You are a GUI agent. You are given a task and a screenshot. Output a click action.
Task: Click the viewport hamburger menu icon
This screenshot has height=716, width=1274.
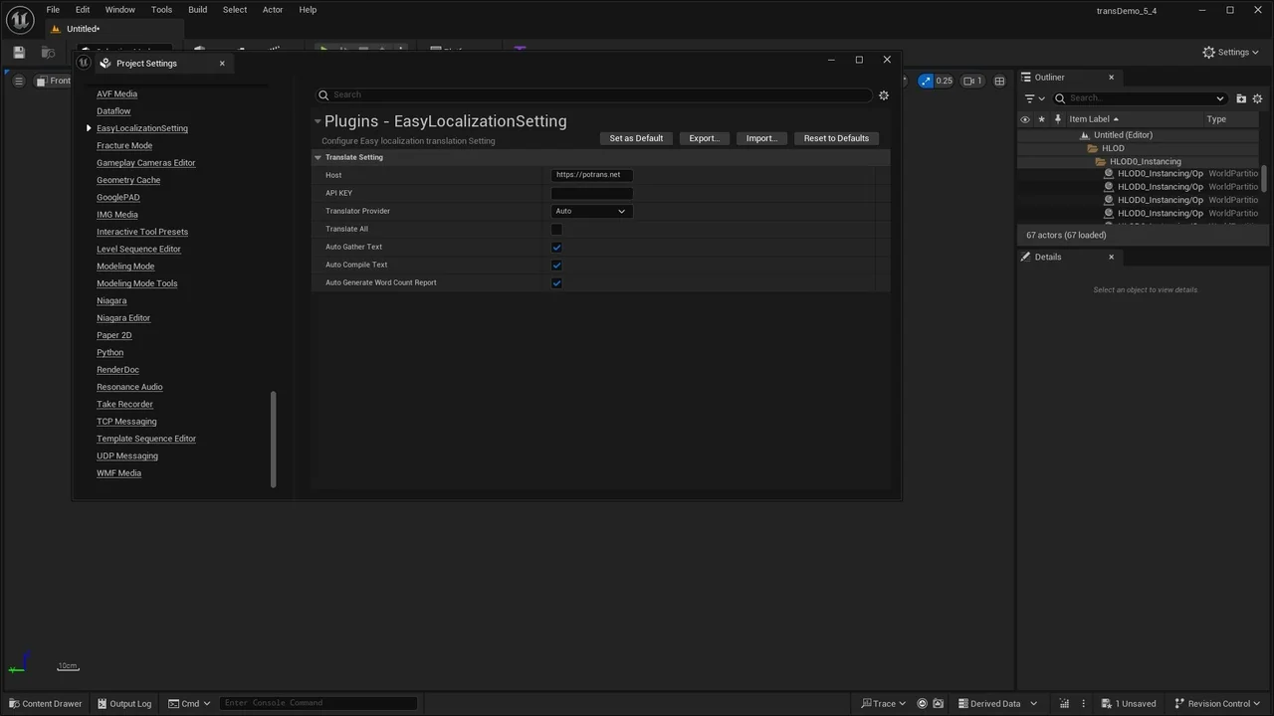click(x=18, y=82)
